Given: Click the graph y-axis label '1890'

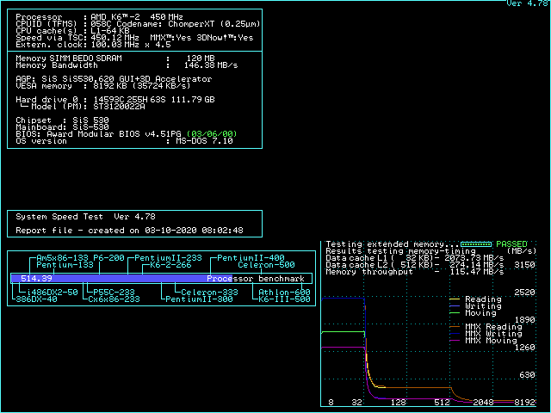Looking at the screenshot, I should pos(524,320).
